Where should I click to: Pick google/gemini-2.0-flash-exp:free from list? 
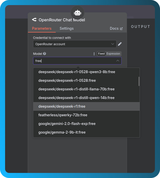(67, 124)
